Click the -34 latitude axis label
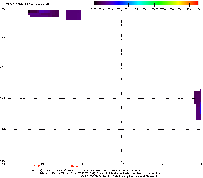 tap(2, 67)
